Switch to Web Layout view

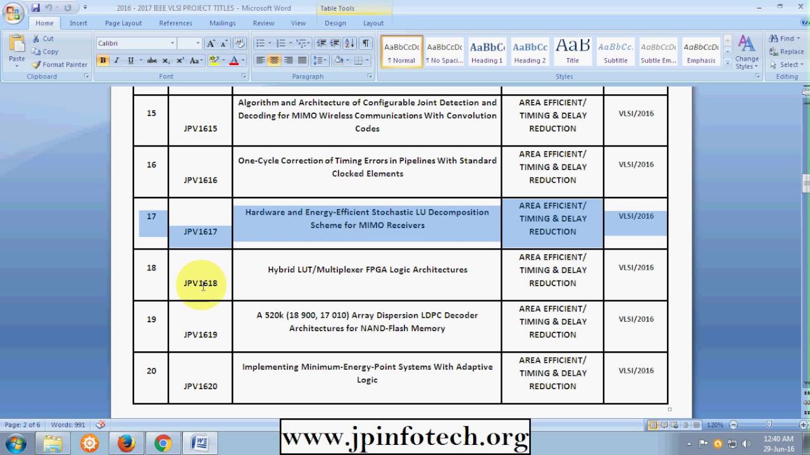[x=675, y=425]
